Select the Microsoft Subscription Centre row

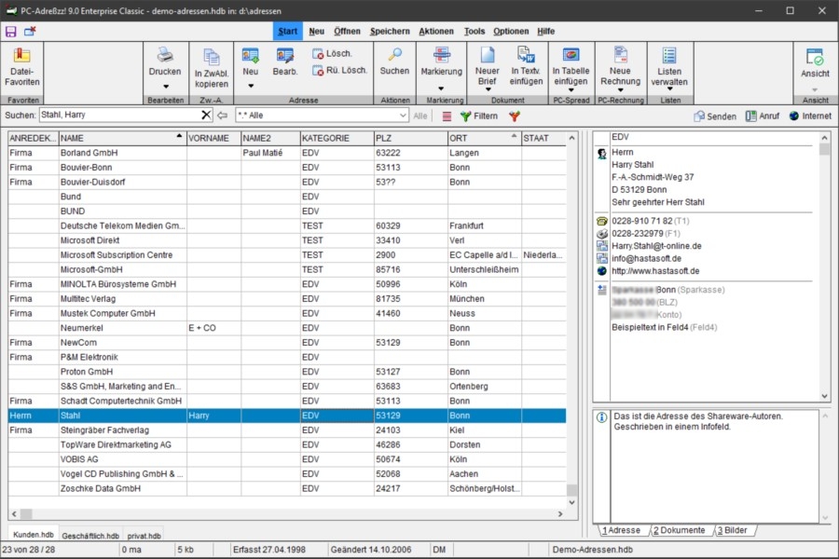pos(287,255)
